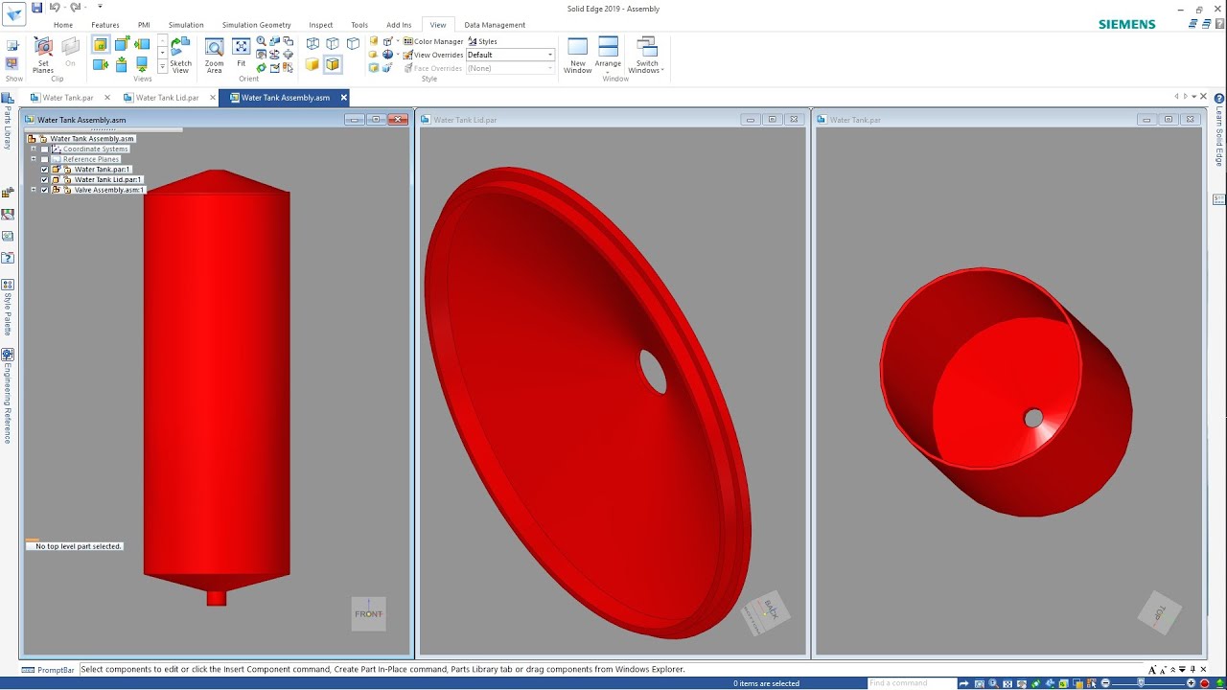The width and height of the screenshot is (1227, 690).
Task: Open the Inspect ribbon tab
Action: click(320, 25)
